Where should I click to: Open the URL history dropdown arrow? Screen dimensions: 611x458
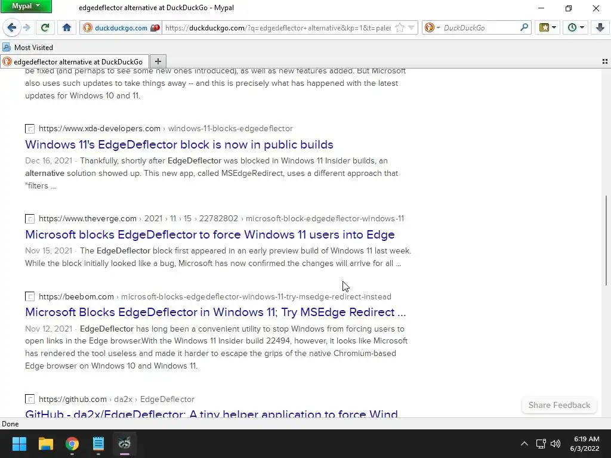coord(411,27)
